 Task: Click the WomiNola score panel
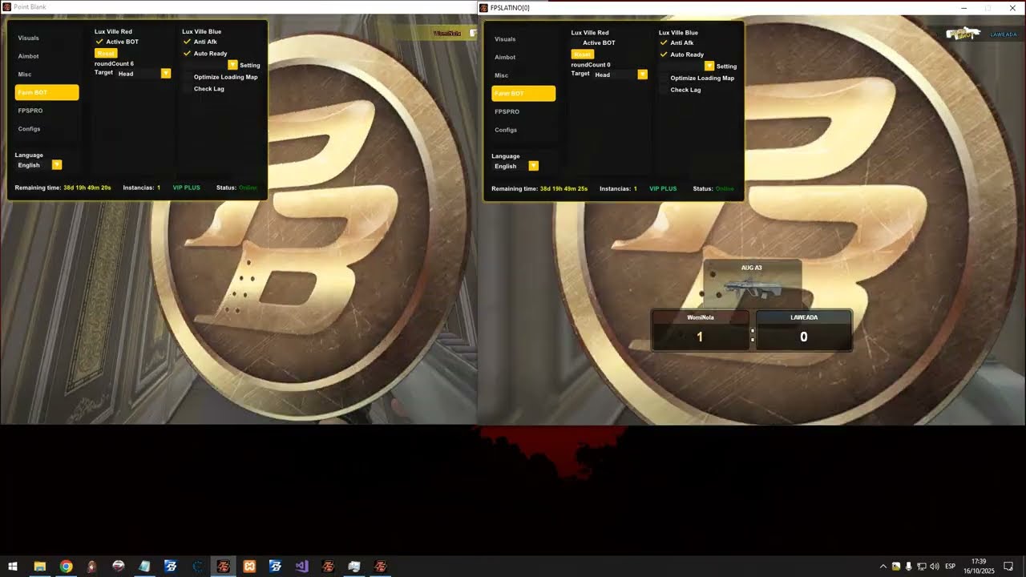pos(701,330)
